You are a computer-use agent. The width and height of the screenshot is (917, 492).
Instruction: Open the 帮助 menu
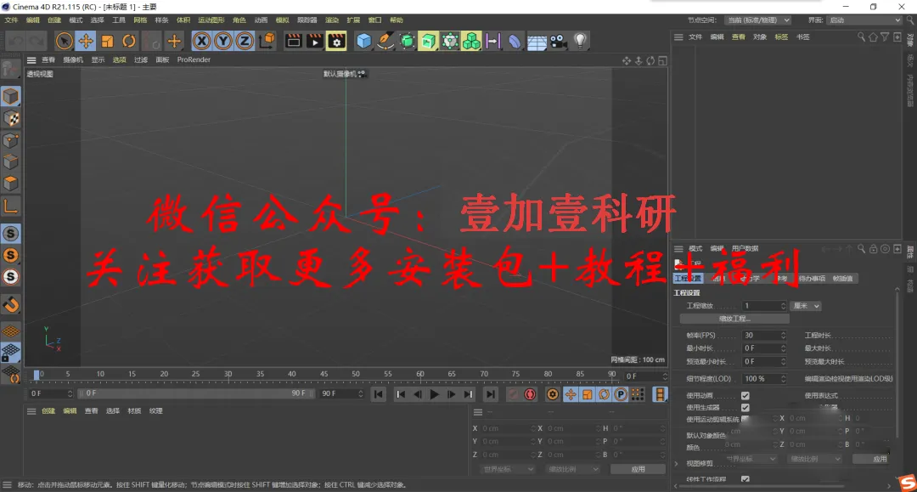(x=397, y=20)
